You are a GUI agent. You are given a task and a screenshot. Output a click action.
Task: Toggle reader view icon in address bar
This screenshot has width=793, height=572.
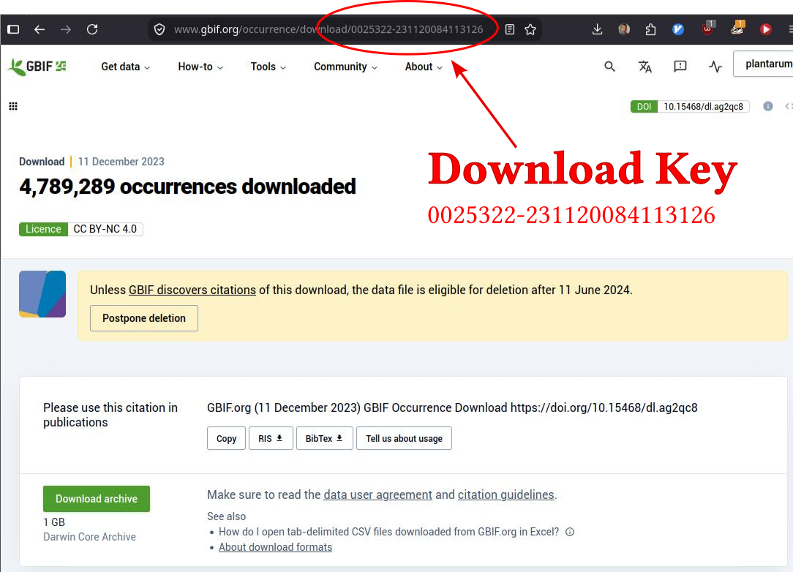tap(510, 29)
